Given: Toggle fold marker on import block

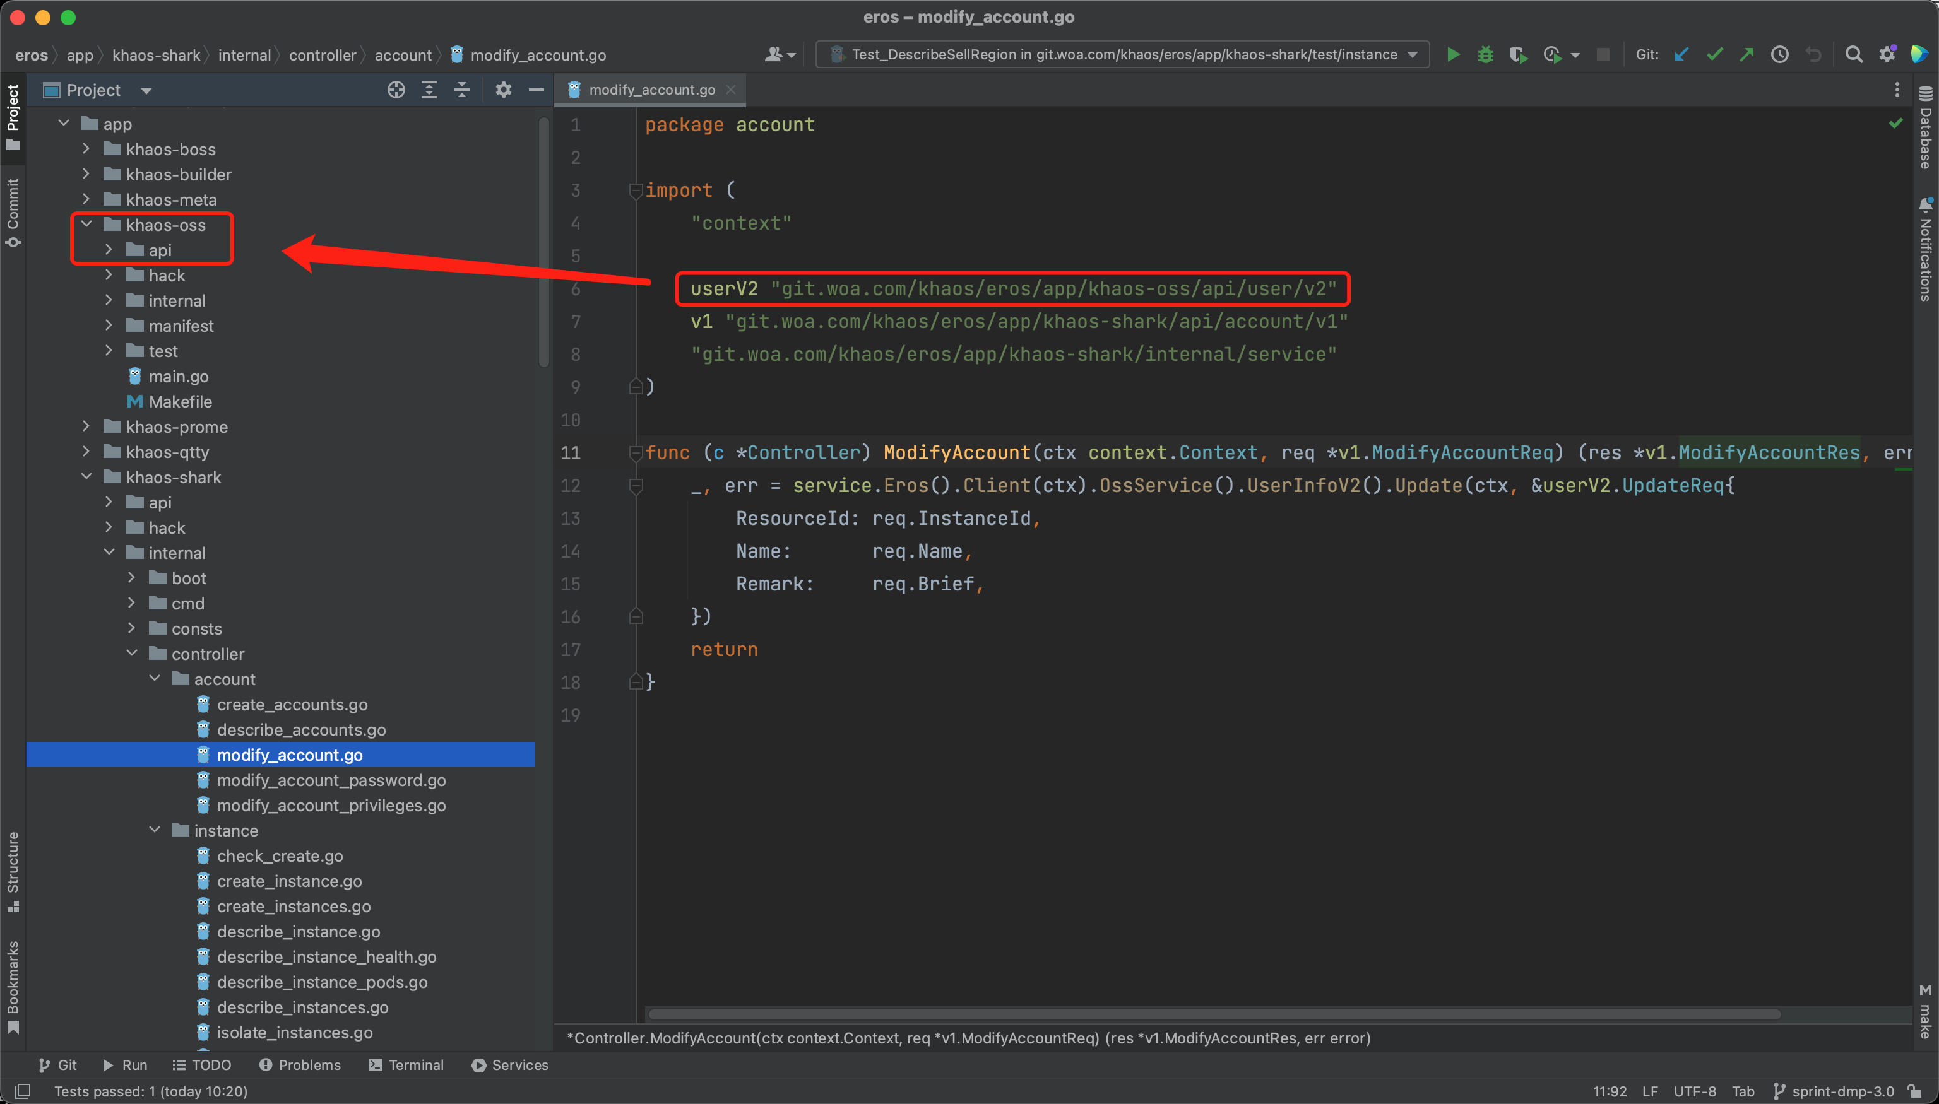Looking at the screenshot, I should click(x=636, y=191).
